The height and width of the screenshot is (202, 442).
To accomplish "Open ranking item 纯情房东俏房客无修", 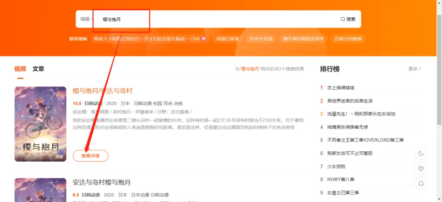I will click(x=347, y=127).
